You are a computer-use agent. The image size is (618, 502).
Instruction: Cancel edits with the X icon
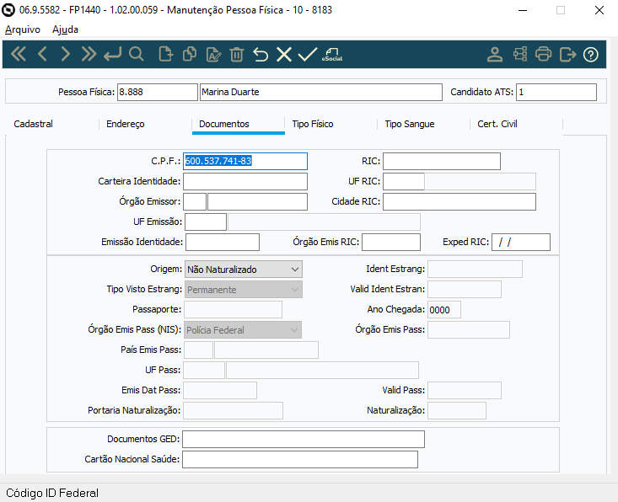click(284, 55)
